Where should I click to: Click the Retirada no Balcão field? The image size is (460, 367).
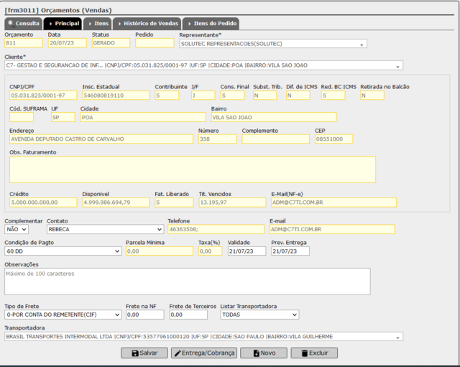[372, 96]
